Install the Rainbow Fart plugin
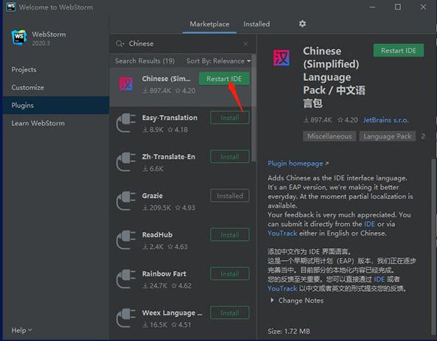This screenshot has height=341, width=437. [230, 274]
